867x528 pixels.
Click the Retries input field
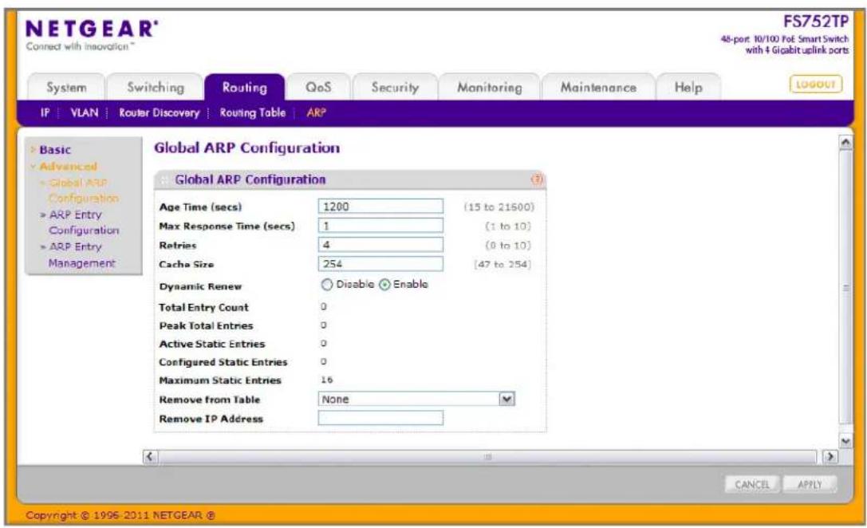(x=380, y=245)
